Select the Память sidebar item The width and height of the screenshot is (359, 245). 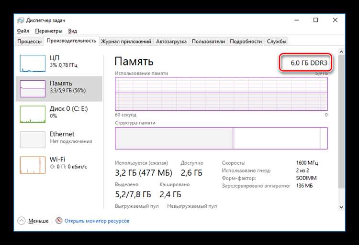tap(59, 89)
